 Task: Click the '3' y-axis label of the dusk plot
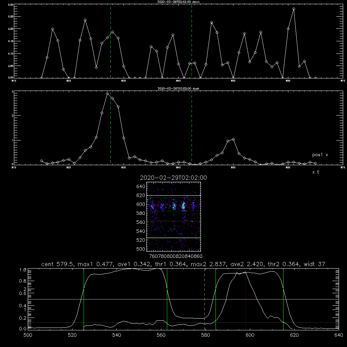coord(12,91)
